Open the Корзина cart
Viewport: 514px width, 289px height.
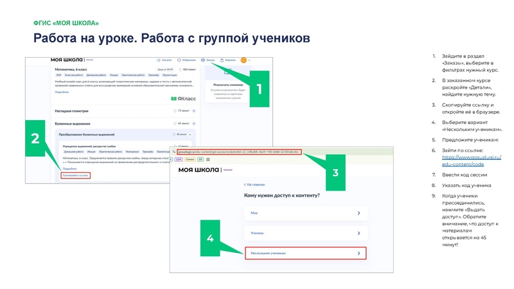(x=228, y=60)
